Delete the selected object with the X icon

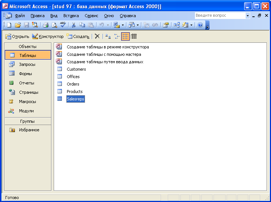97,36
